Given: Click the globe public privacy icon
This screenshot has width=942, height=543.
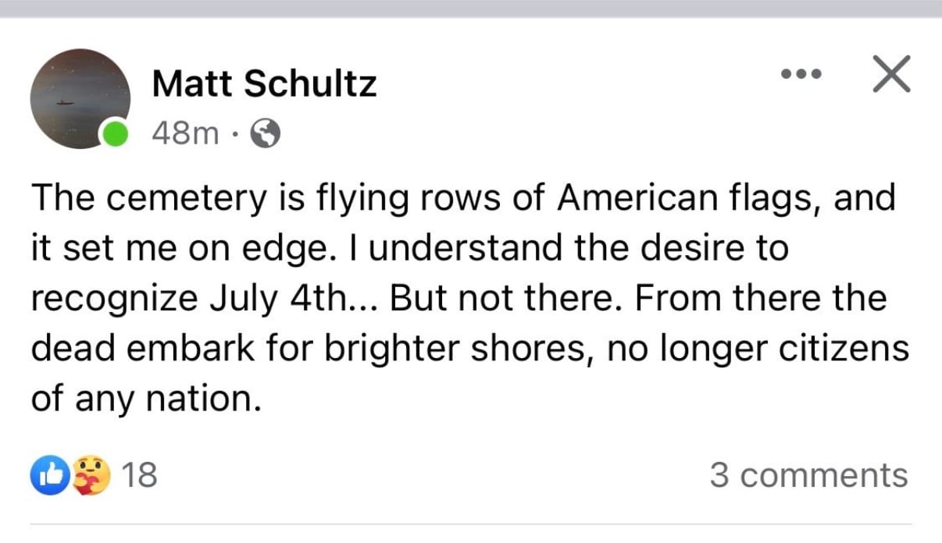Looking at the screenshot, I should click(x=266, y=136).
